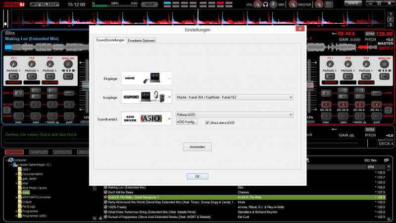Viewport: 396px width, 223px height.
Task: Select the 'club 1' folder
Action: 26,169
